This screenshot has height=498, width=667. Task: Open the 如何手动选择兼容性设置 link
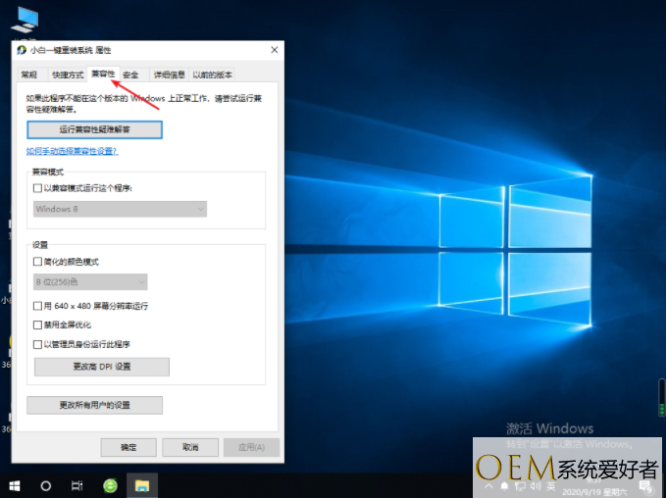(72, 151)
